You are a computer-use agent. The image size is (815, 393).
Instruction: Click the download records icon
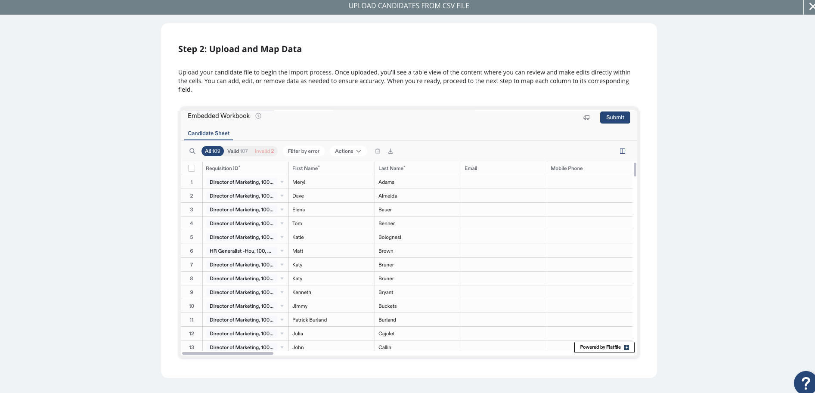pyautogui.click(x=390, y=151)
